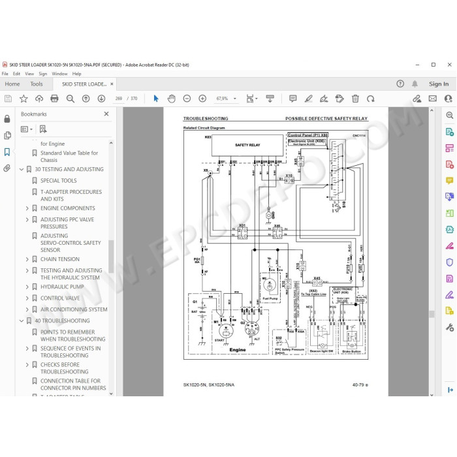Go to the previous page arrow
This screenshot has height=457, width=457.
(86, 99)
